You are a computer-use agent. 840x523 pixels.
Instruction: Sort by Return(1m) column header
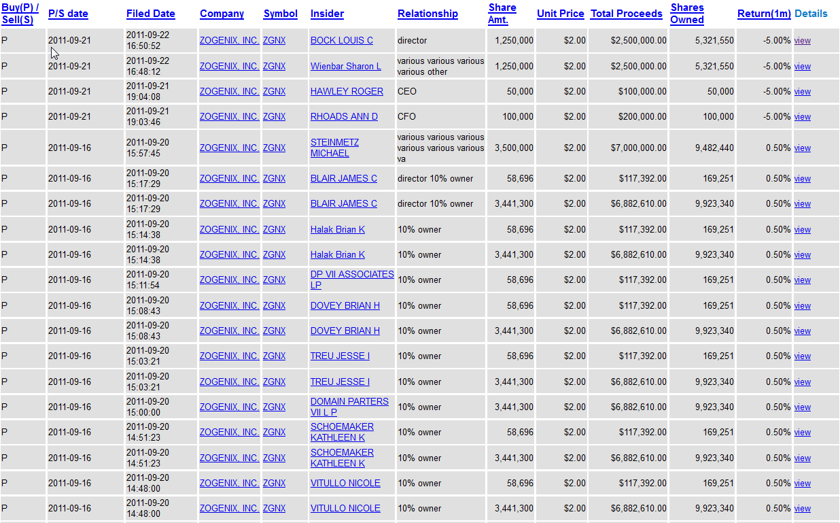click(x=764, y=13)
